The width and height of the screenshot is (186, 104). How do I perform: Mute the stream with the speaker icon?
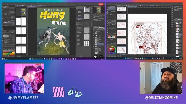click(96, 57)
